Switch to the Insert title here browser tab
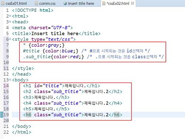The width and height of the screenshot is (185, 139). [x=79, y=3]
